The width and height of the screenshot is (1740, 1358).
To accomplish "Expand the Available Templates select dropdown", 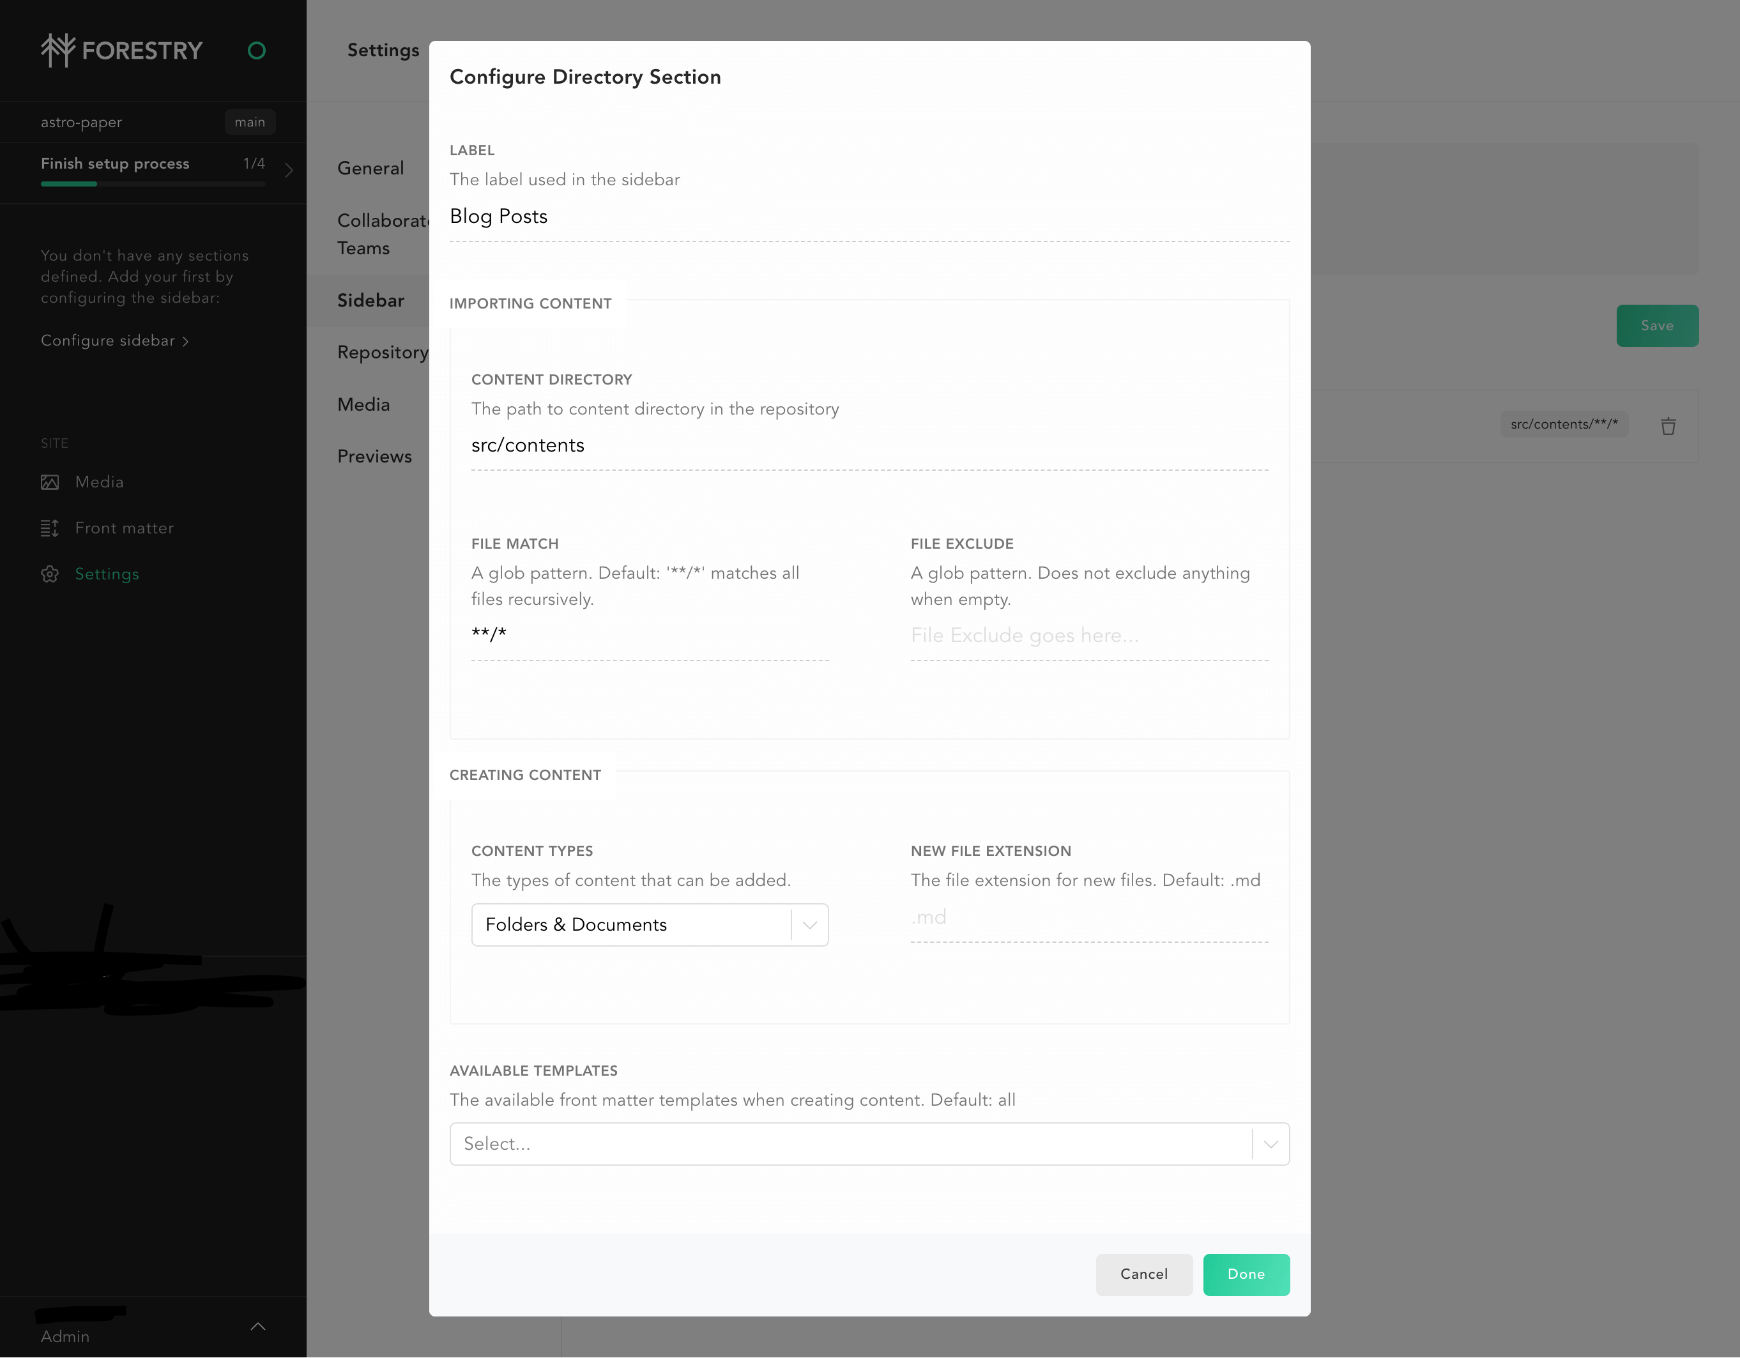I will [x=1270, y=1143].
